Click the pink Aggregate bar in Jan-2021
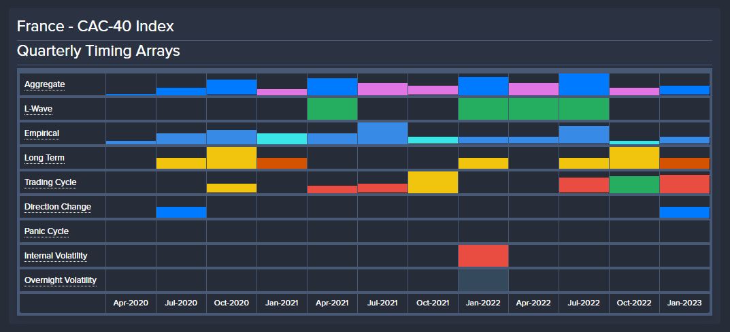Image resolution: width=730 pixels, height=332 pixels. click(x=282, y=93)
